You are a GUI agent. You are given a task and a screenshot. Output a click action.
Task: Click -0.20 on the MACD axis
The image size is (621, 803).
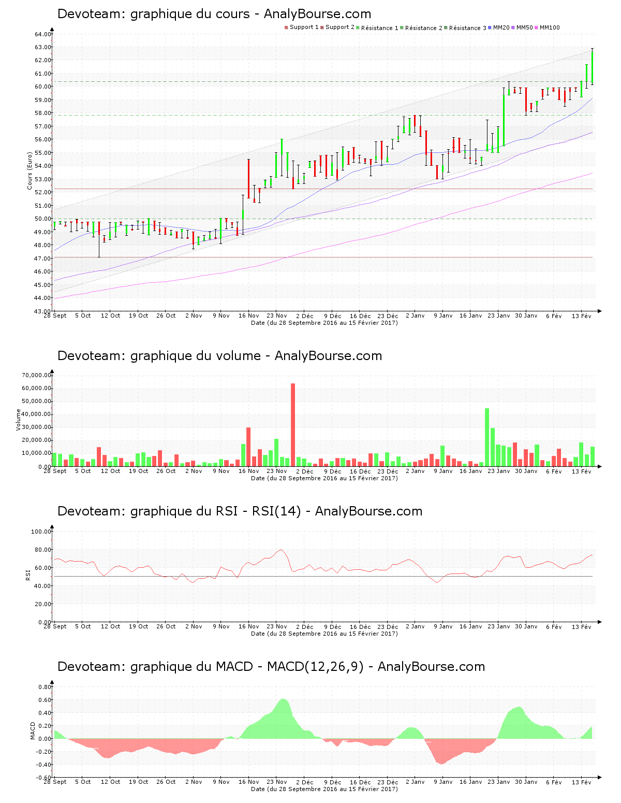43,752
